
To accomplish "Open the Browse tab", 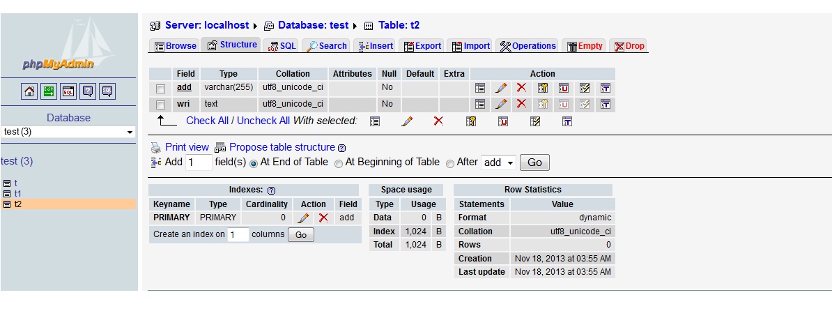I will tap(175, 45).
